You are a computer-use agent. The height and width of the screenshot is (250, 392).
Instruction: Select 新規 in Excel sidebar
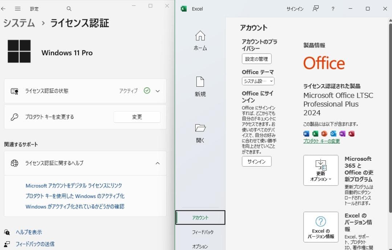click(x=200, y=86)
